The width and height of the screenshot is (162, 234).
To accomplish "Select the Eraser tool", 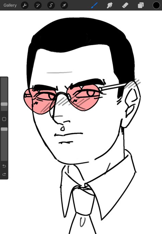I will pos(125,6).
